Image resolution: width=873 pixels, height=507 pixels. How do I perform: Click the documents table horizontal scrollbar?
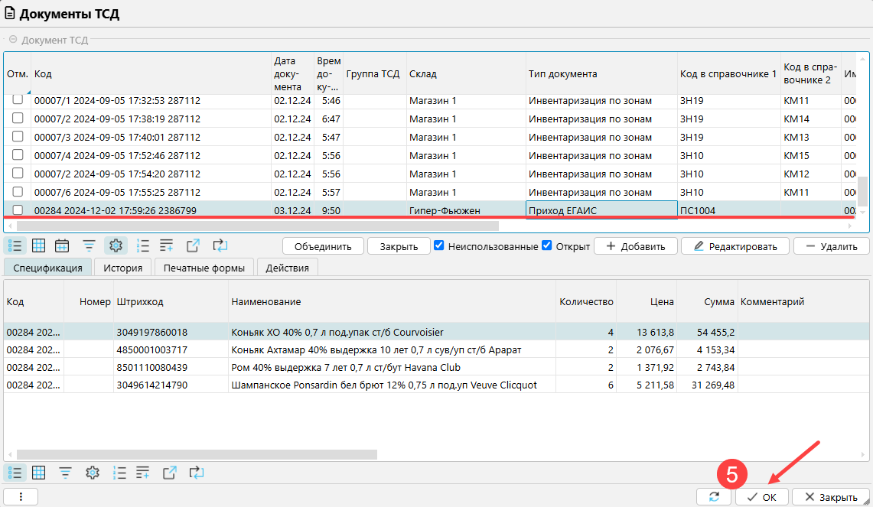(257, 226)
